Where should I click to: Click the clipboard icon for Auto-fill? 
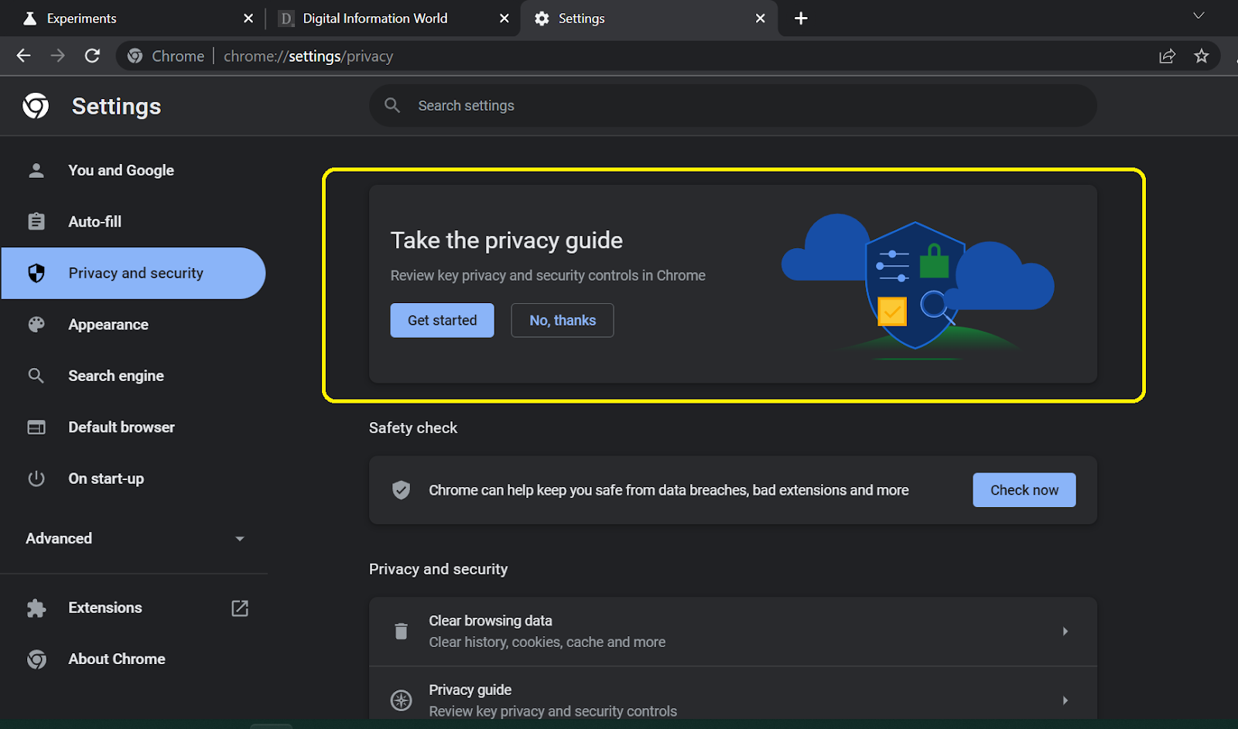tap(36, 221)
